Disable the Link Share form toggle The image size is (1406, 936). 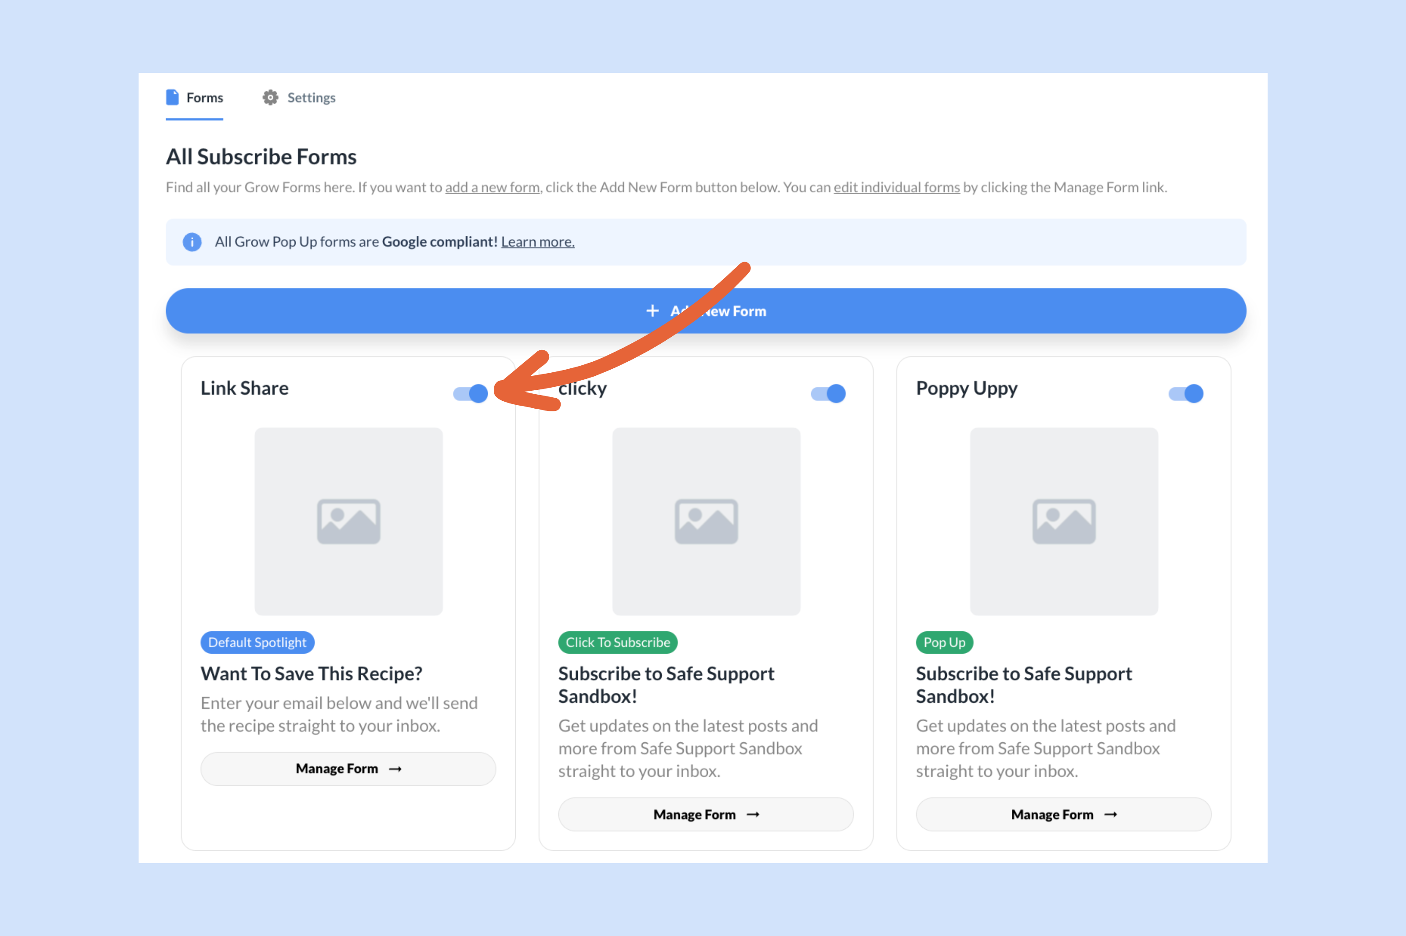click(470, 393)
